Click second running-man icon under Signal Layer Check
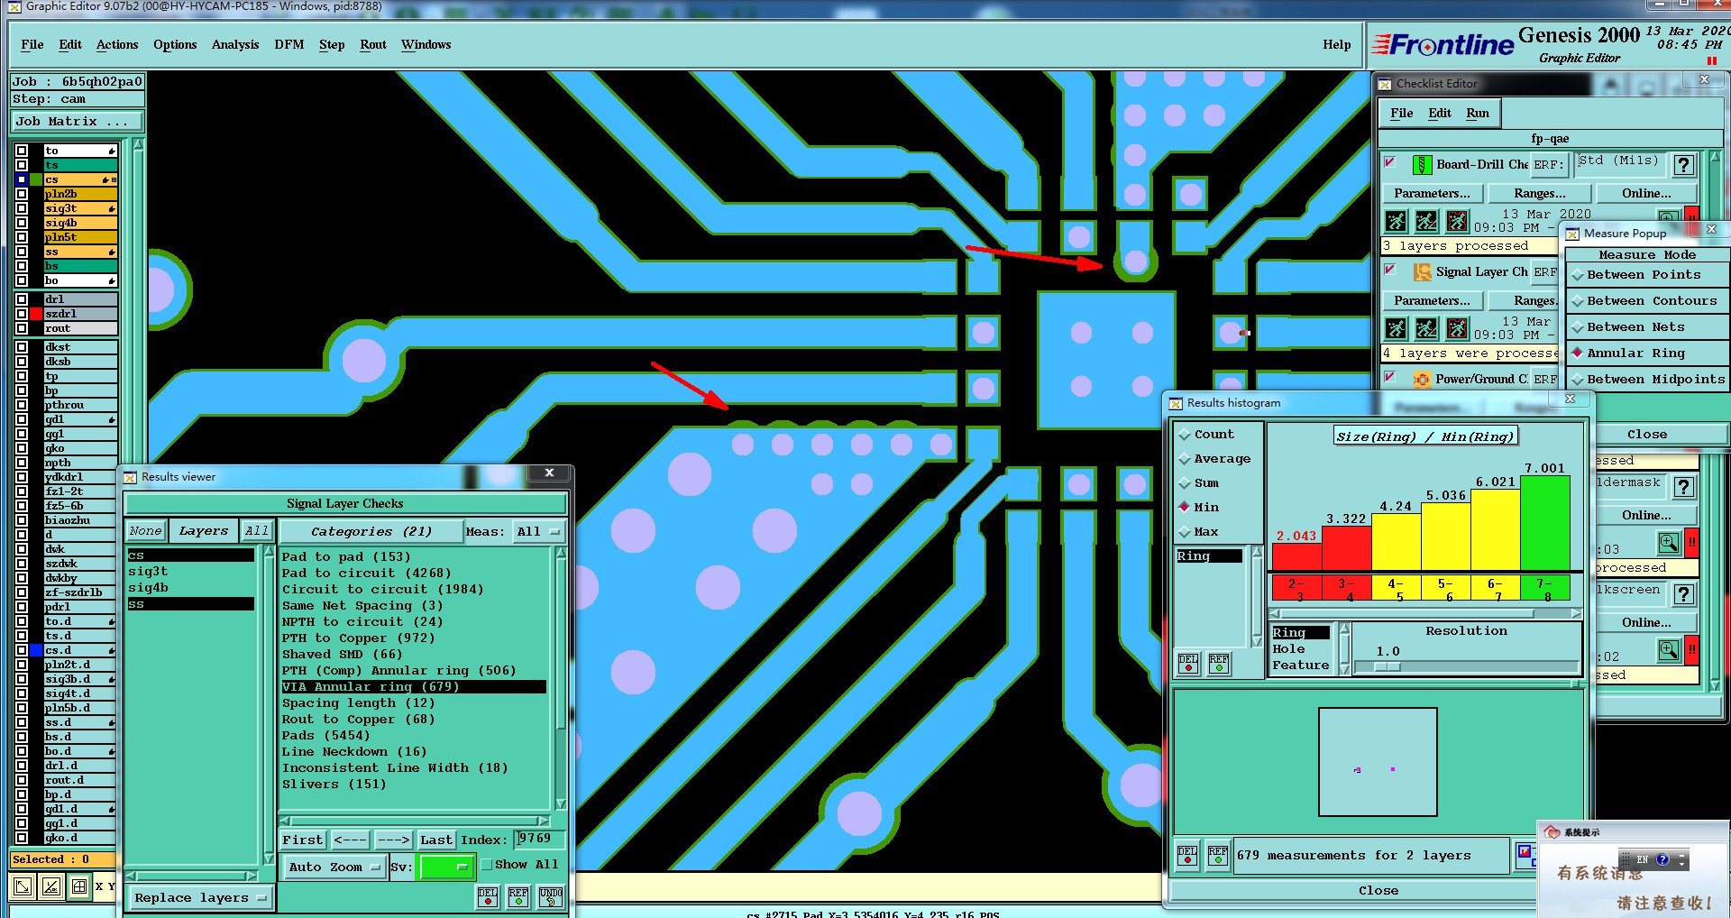1731x918 pixels. pyautogui.click(x=1426, y=328)
